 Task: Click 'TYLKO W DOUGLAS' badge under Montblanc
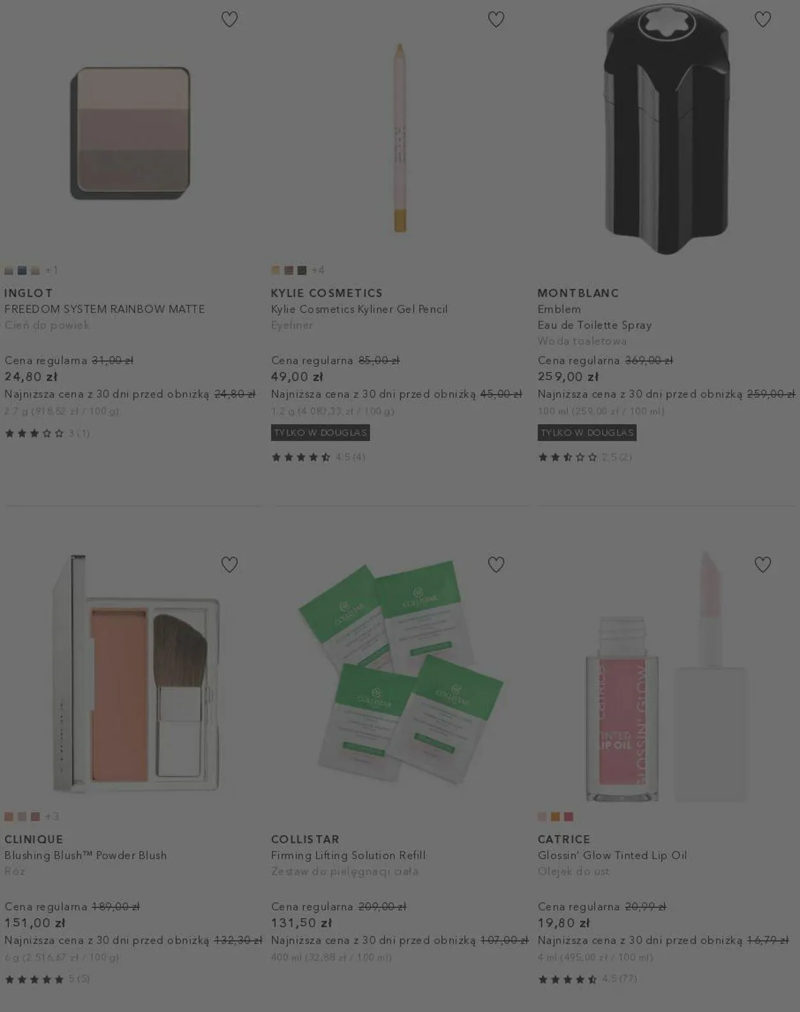587,433
